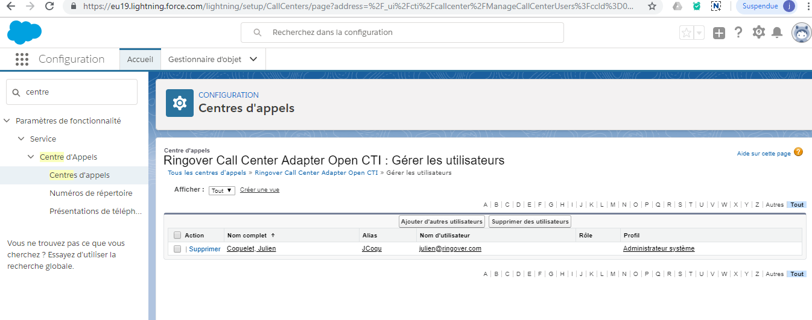Open Ringover Call Center Adapter Open CTI breadcrumb
The height and width of the screenshot is (320, 812).
tap(316, 172)
